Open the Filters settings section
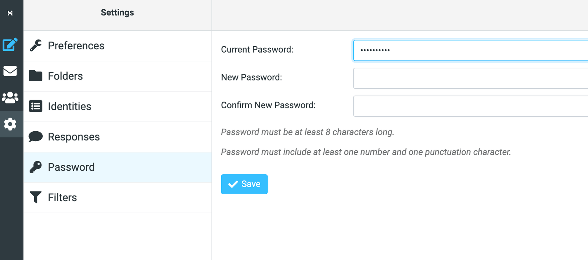The height and width of the screenshot is (260, 588). coord(118,198)
